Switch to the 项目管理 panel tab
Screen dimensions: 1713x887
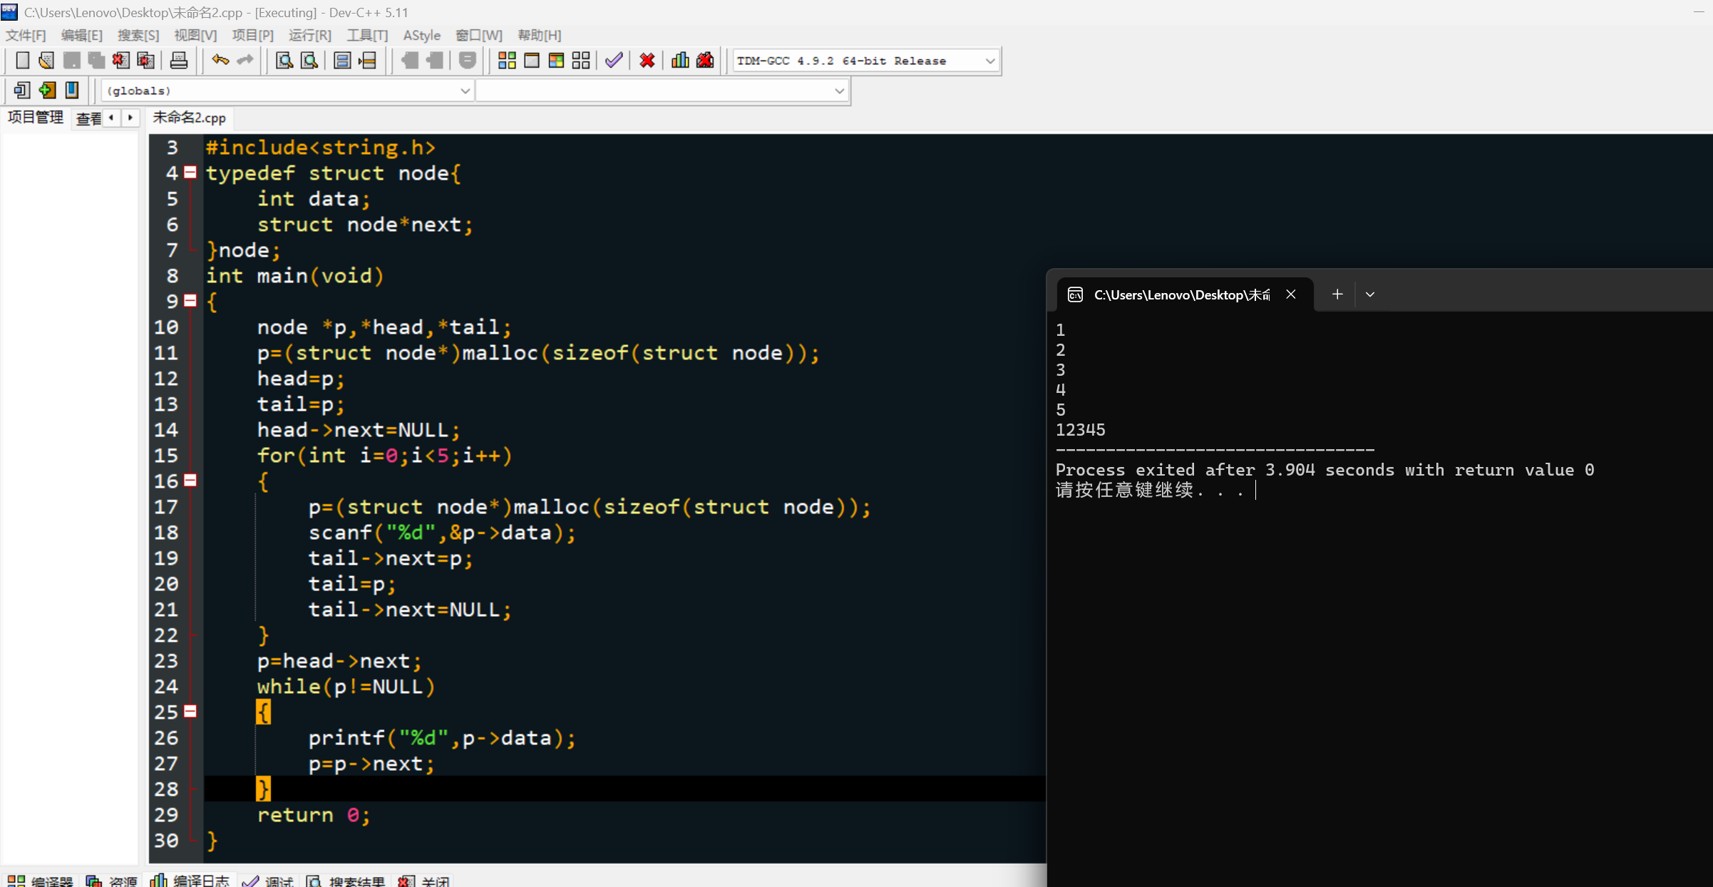click(x=36, y=118)
